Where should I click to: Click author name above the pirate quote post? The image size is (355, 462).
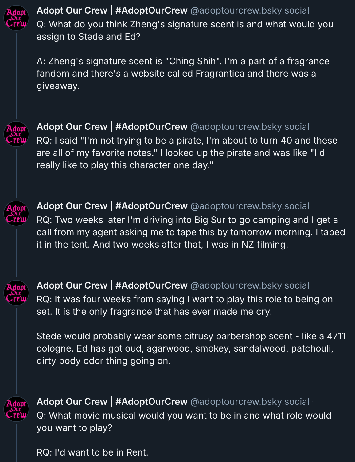pyautogui.click(x=112, y=127)
